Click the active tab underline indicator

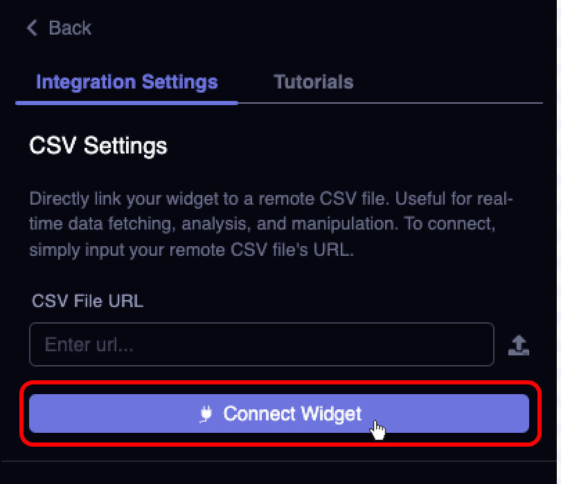pyautogui.click(x=127, y=103)
